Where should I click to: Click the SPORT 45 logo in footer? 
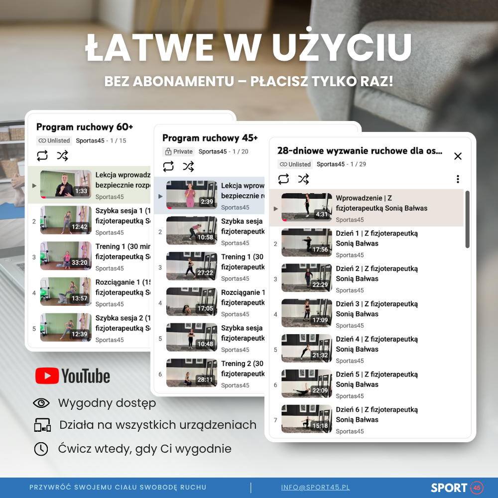coord(457,488)
